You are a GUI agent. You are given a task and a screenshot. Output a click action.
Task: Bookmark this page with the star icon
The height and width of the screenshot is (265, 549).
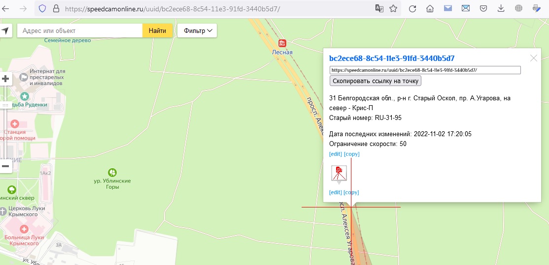393,8
